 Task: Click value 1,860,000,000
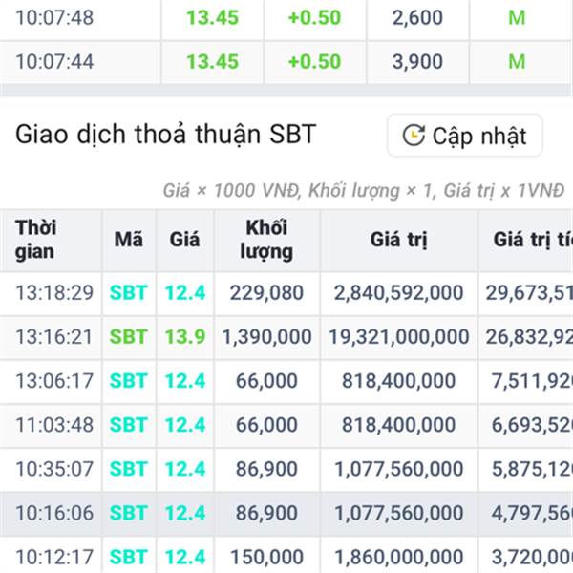point(398,557)
